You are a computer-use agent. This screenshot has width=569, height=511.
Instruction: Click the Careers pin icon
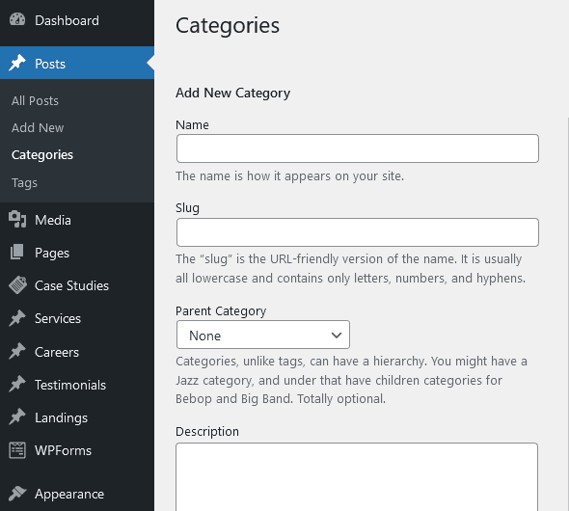coord(17,351)
